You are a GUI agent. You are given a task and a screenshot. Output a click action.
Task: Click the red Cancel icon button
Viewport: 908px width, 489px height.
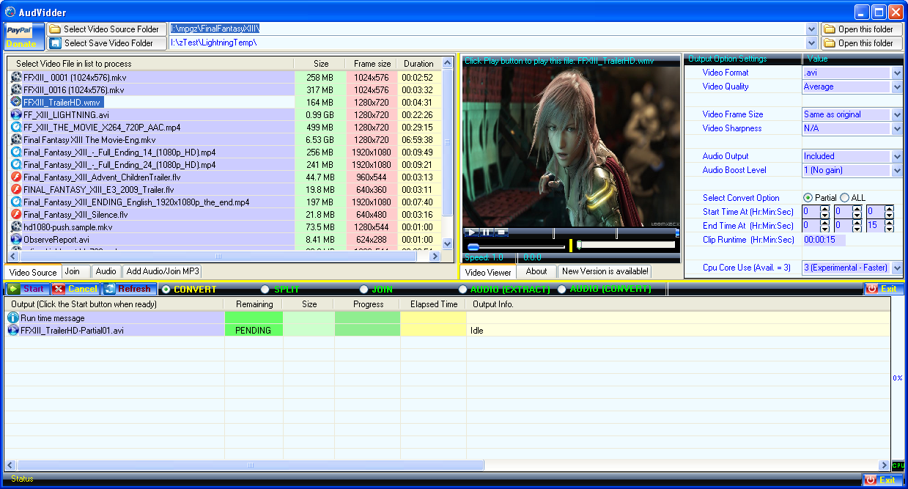point(75,289)
